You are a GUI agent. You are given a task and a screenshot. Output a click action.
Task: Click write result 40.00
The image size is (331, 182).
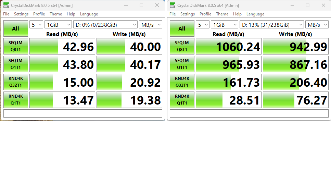(x=129, y=46)
